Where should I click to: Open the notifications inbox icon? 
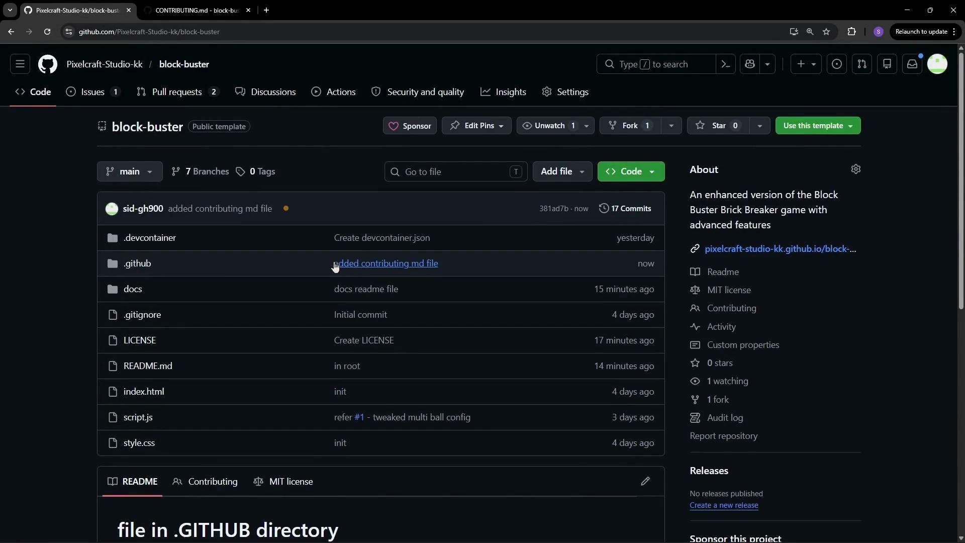pyautogui.click(x=912, y=64)
